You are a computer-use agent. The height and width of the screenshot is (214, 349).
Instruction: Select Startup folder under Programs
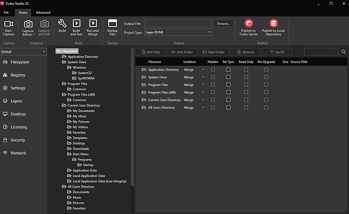pyautogui.click(x=86, y=165)
